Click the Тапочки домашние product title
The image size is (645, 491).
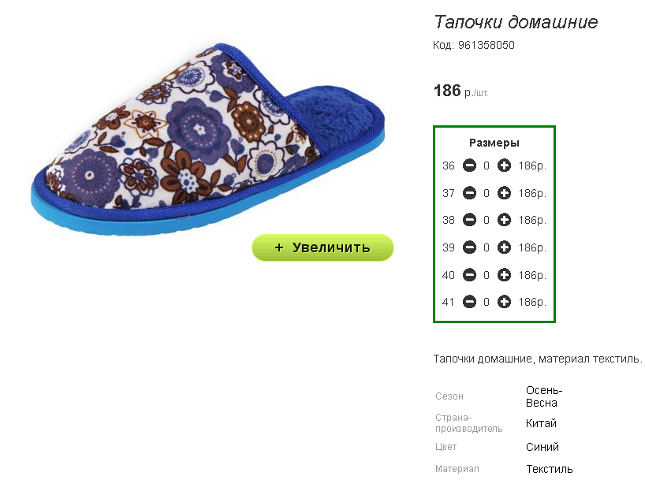[x=516, y=22]
